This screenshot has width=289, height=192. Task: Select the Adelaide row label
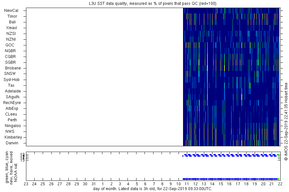[x=13, y=91]
